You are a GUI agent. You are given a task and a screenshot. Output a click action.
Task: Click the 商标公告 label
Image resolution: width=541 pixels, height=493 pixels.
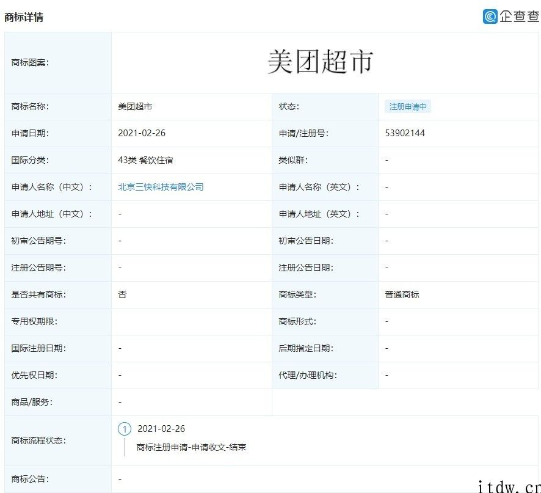30,479
